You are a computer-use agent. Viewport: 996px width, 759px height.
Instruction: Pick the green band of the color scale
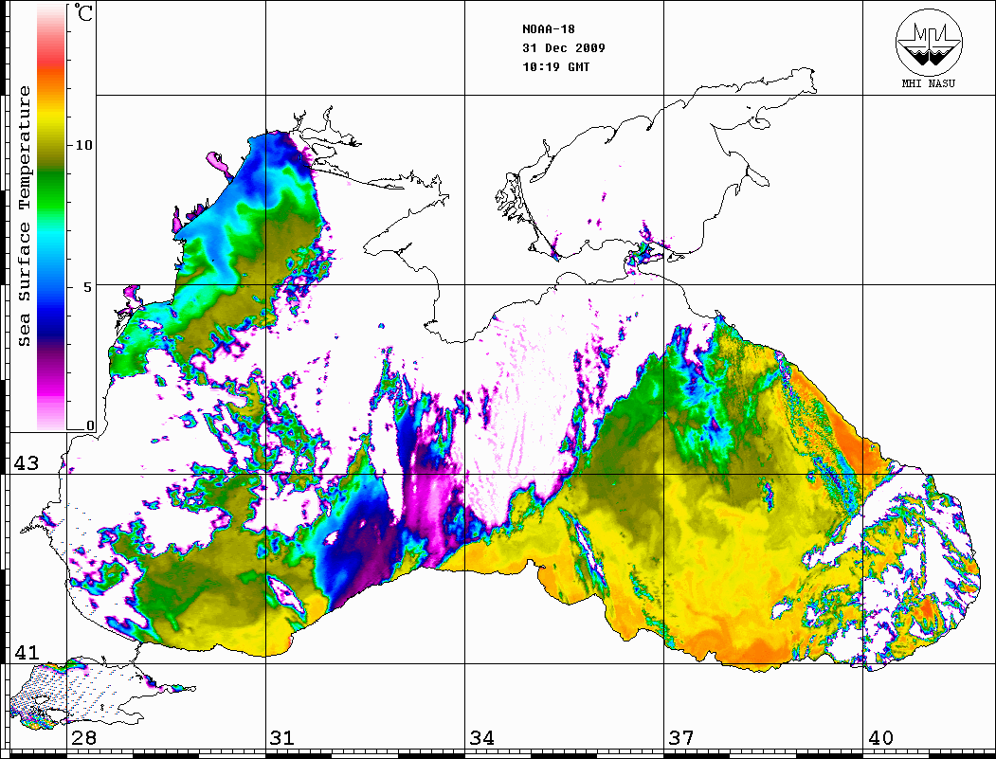pos(51,190)
